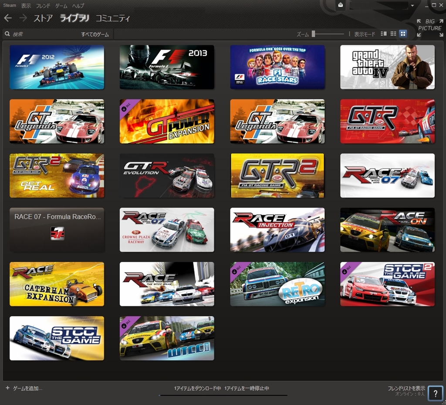Viewport: 446px width, 405px height.
Task: Open the account dropdown arrow
Action: point(412,5)
